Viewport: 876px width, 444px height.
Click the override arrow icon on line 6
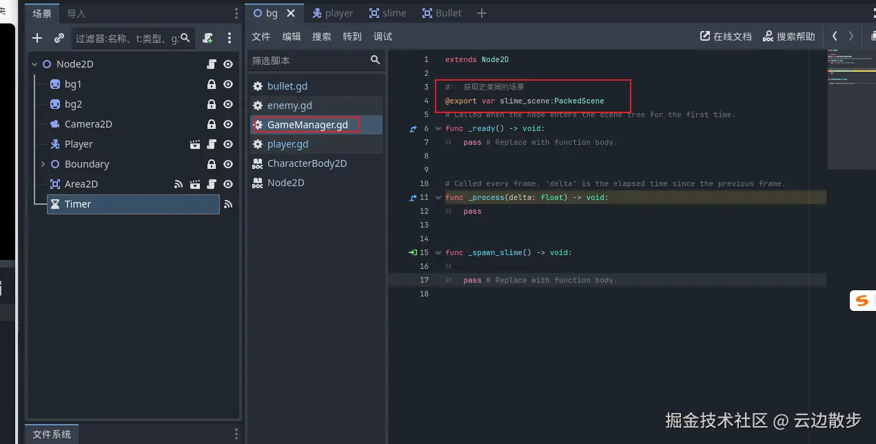coord(413,128)
